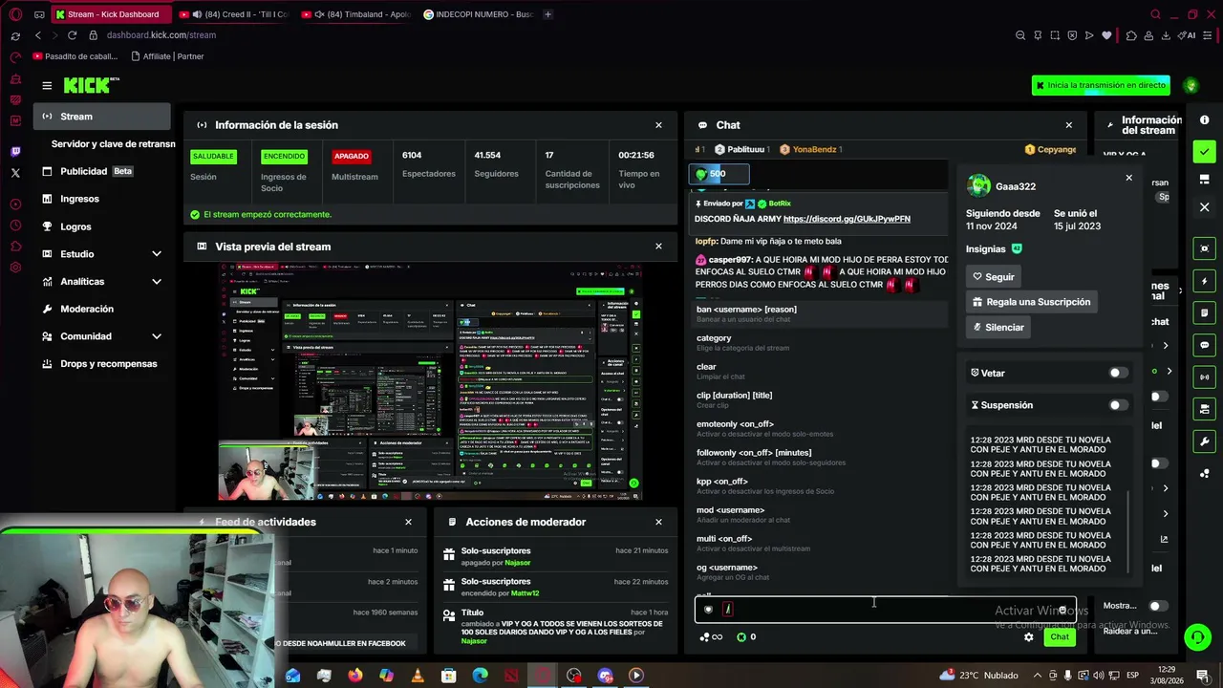Close the Chat panel
Viewport: 1223px width, 688px height.
tap(1069, 125)
